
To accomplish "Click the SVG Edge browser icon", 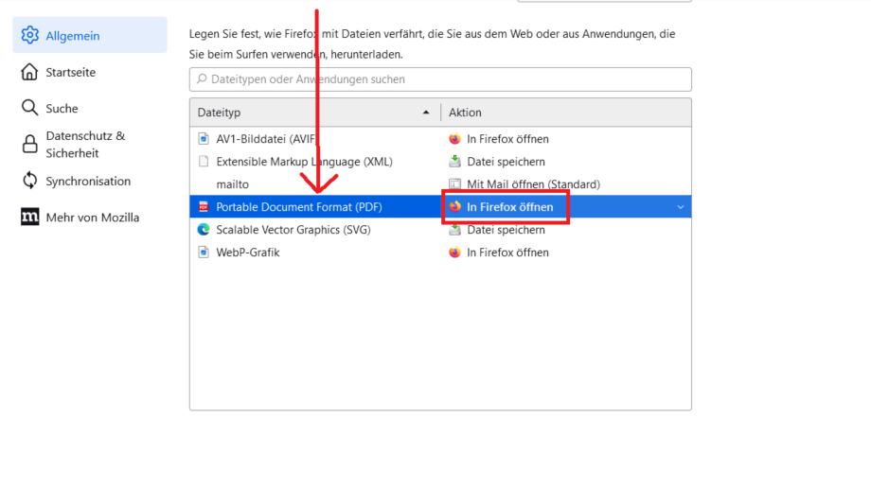I will tap(204, 229).
